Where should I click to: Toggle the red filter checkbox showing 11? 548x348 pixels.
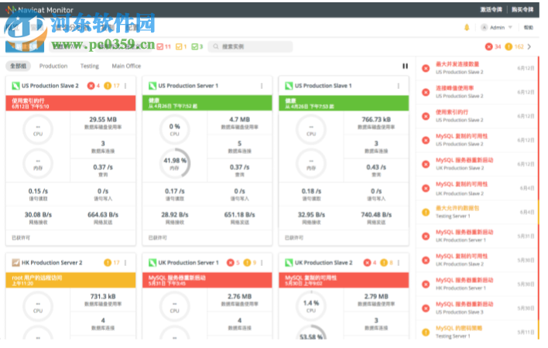pos(160,46)
